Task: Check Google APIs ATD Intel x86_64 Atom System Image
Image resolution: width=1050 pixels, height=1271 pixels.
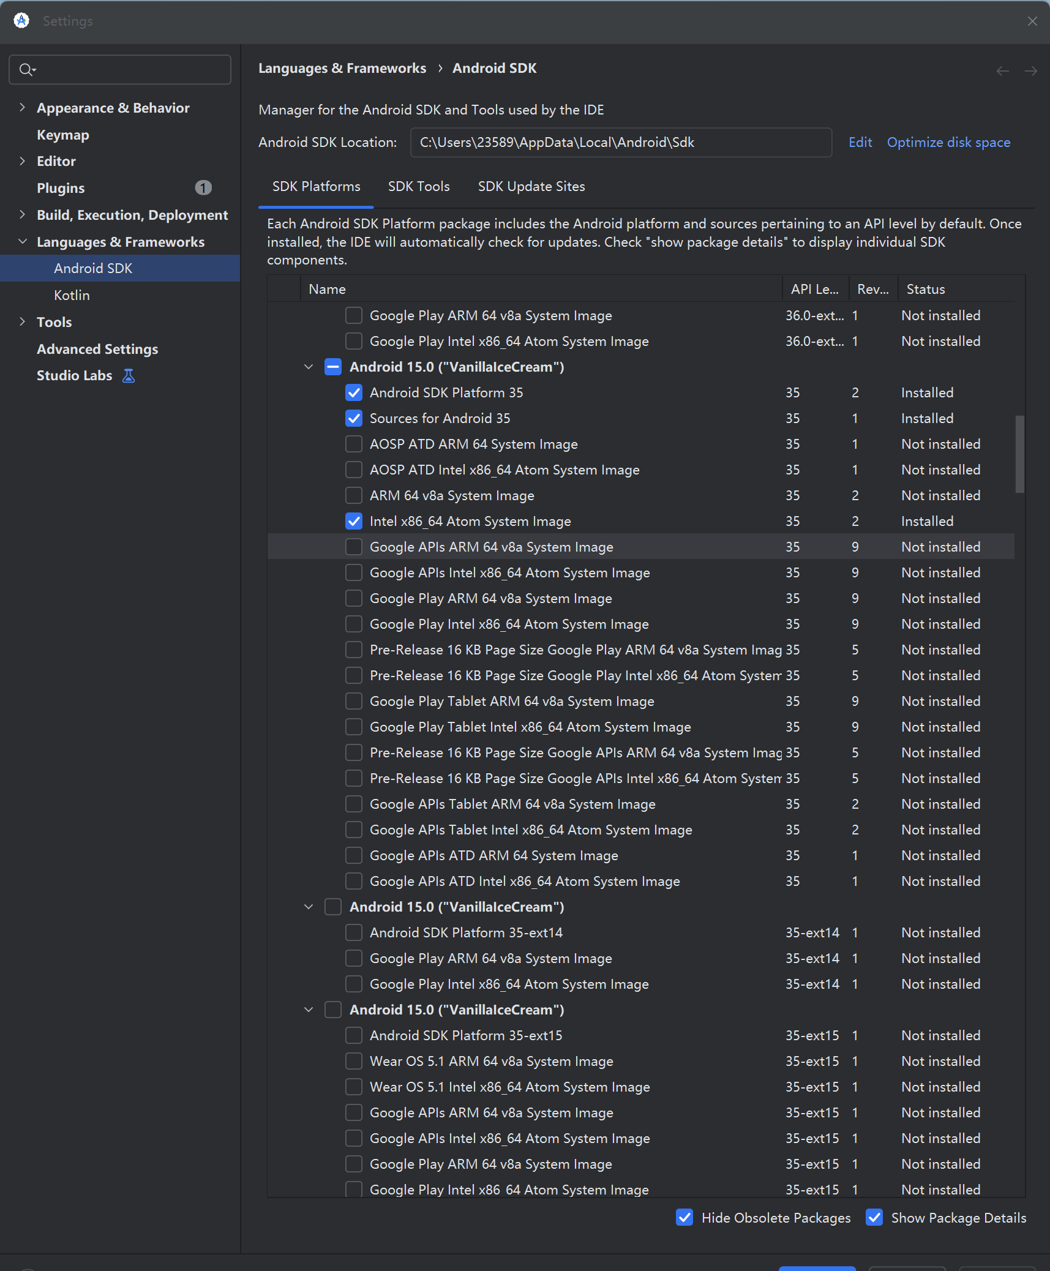Action: point(354,882)
